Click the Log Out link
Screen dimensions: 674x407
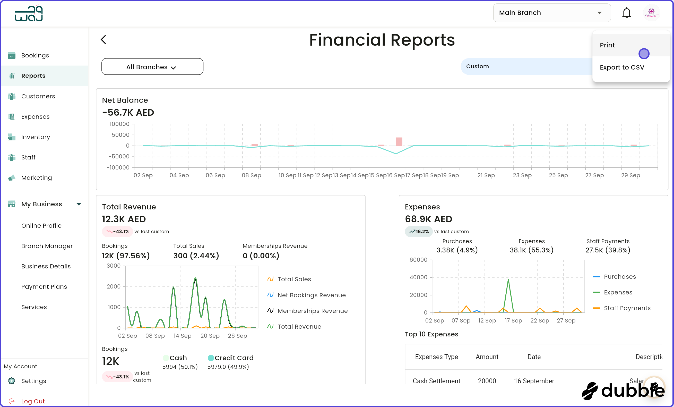pyautogui.click(x=32, y=401)
